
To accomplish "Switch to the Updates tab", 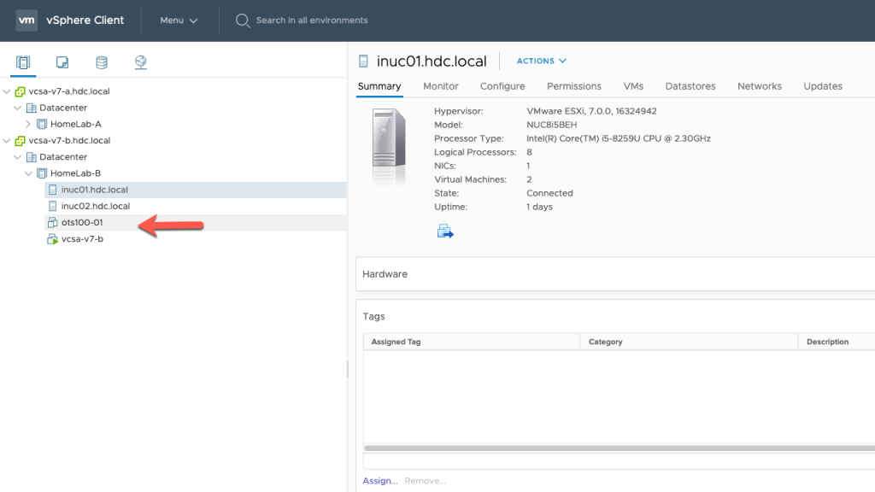I will coord(823,86).
